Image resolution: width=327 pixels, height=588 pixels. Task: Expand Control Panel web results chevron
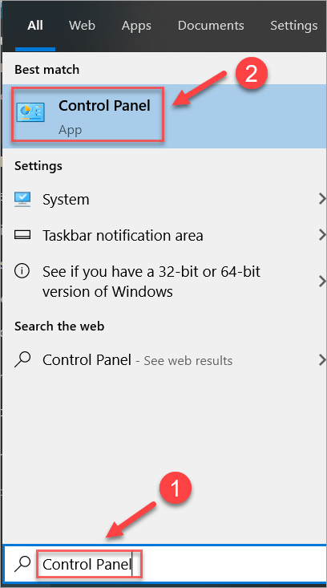point(321,360)
